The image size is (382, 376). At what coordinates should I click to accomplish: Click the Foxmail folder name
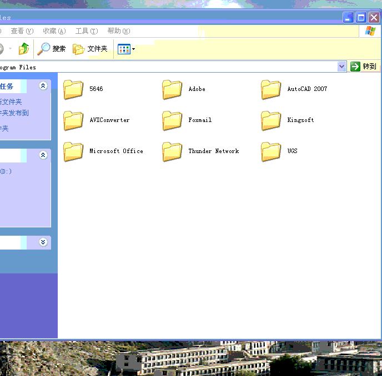click(x=200, y=120)
